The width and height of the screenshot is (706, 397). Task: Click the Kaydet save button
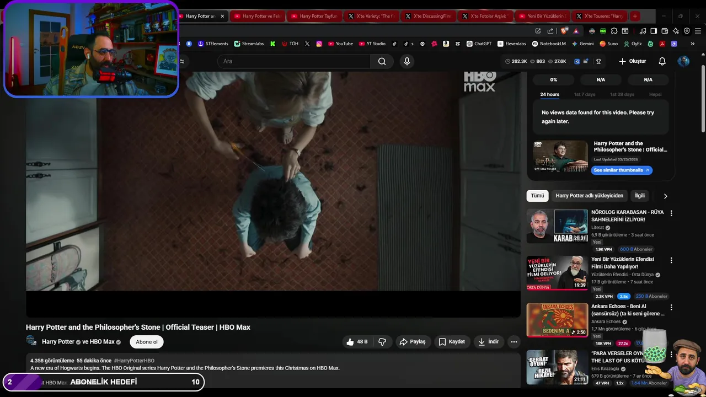pos(452,342)
